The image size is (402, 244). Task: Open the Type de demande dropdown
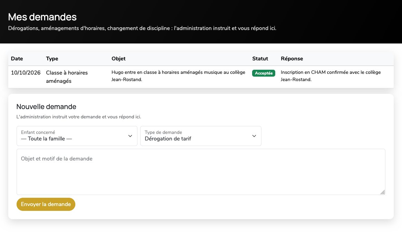(x=201, y=136)
